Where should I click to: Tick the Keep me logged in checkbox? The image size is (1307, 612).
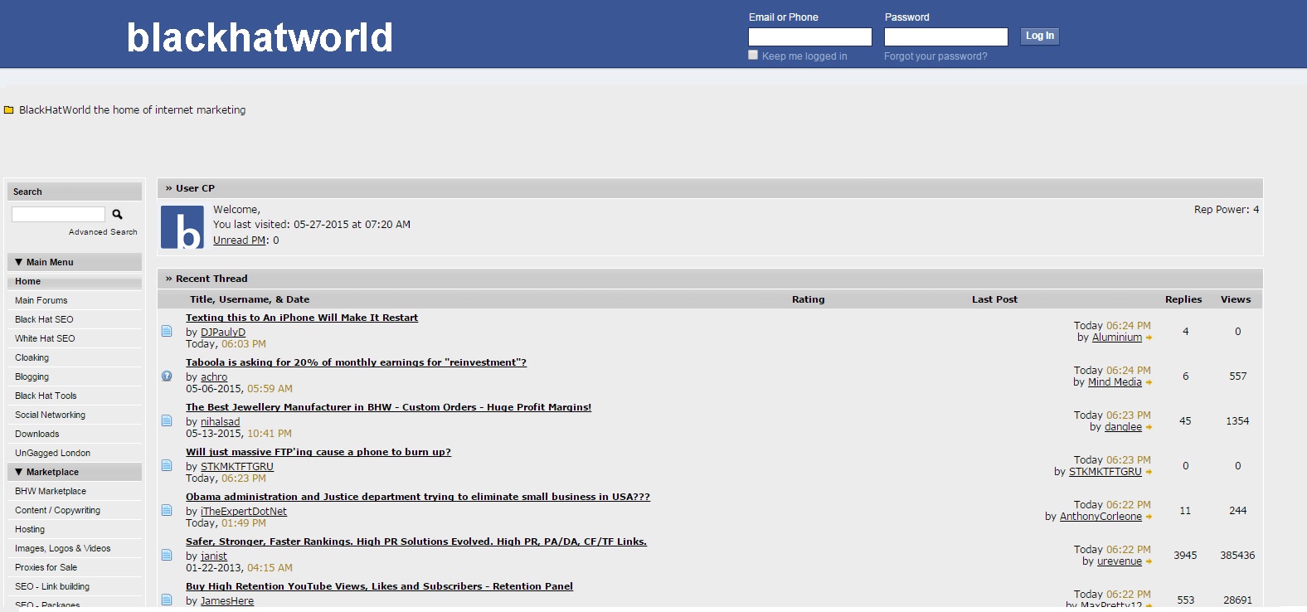click(753, 55)
